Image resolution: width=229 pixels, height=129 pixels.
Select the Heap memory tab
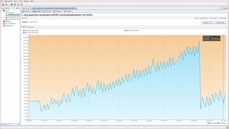24,27
